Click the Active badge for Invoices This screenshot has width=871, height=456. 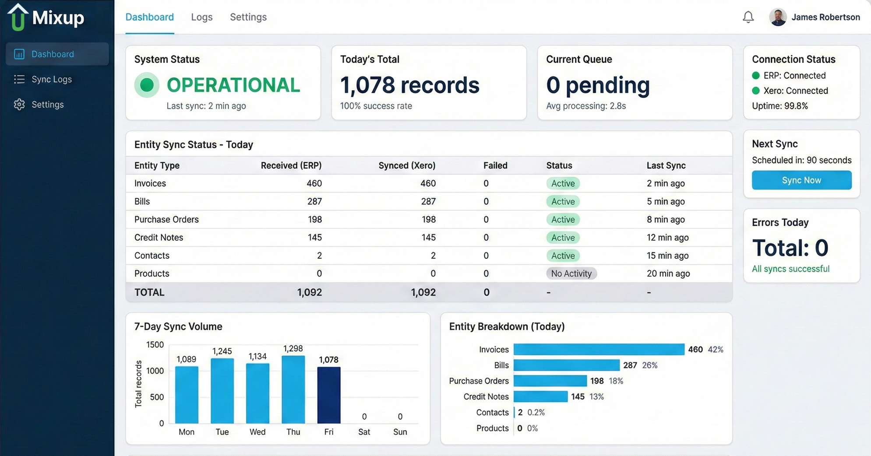563,183
